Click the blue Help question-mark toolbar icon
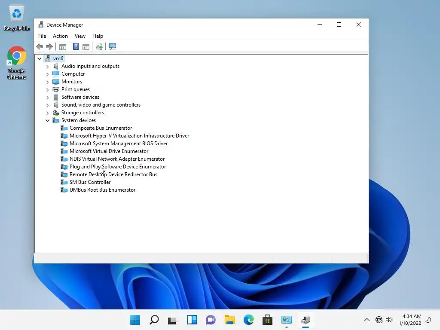The image size is (440, 330). click(76, 46)
